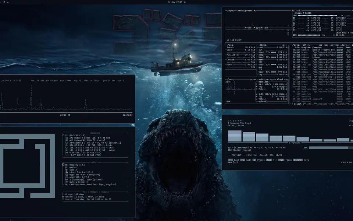353x221 pixels.
Task: Click the up/down arrows between total and gpu-totals
Action: [x=253, y=28]
